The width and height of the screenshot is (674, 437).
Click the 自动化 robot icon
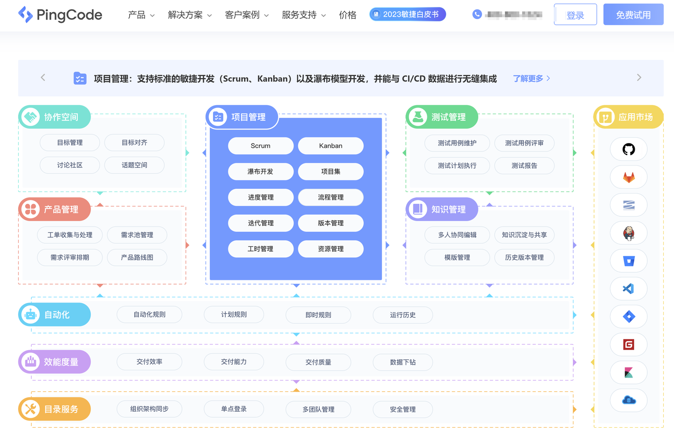(x=30, y=314)
